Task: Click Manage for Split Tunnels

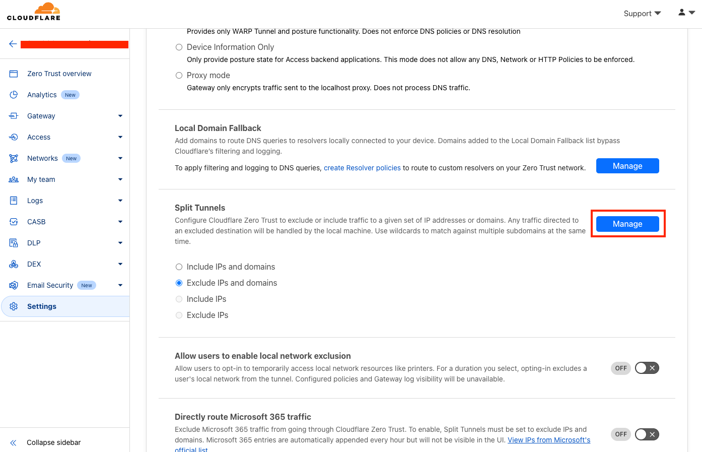Action: [627, 224]
